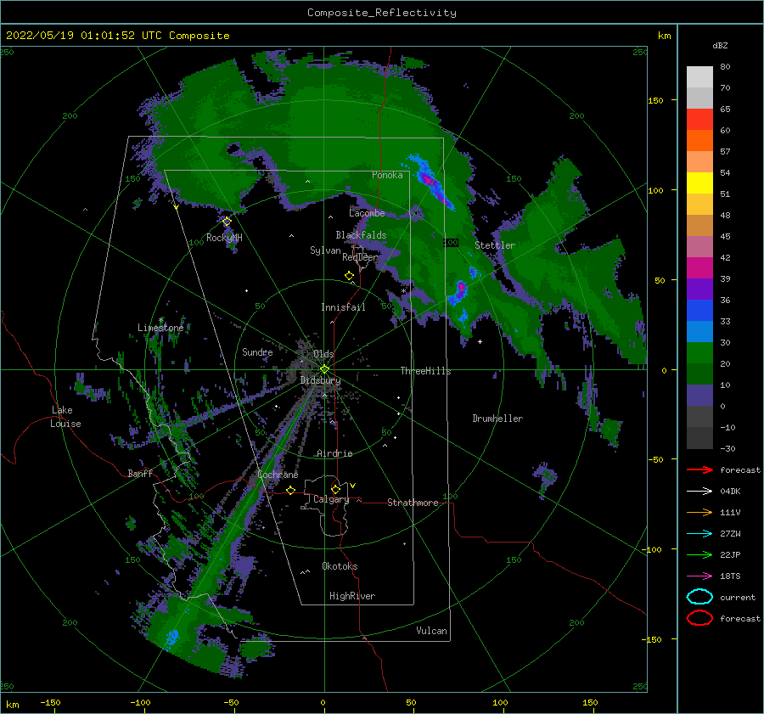Click the magenta 18TS arrow icon
Viewport: 764px width, 714px height.
click(699, 576)
